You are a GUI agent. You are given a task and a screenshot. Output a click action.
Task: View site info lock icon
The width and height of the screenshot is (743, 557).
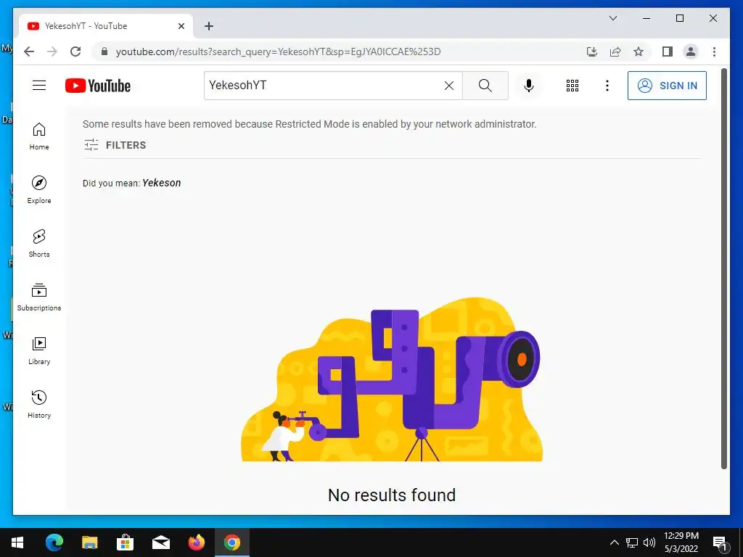click(104, 51)
